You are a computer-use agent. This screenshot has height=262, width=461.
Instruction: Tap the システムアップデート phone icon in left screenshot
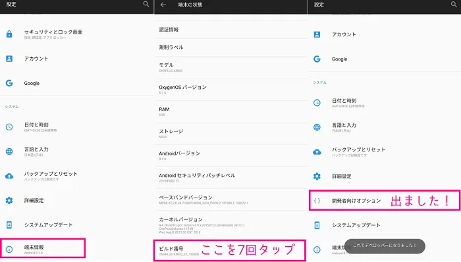click(9, 224)
